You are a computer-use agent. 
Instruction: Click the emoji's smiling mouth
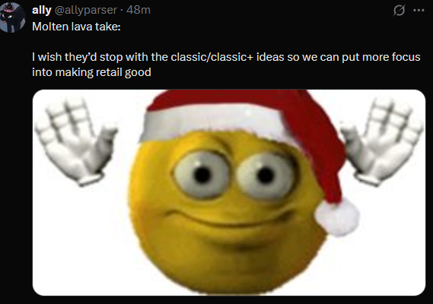pos(229,220)
